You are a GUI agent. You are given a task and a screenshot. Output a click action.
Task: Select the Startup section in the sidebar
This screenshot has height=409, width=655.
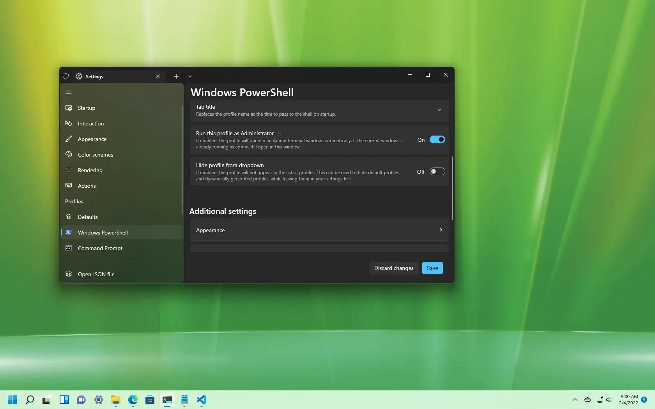[x=86, y=108]
